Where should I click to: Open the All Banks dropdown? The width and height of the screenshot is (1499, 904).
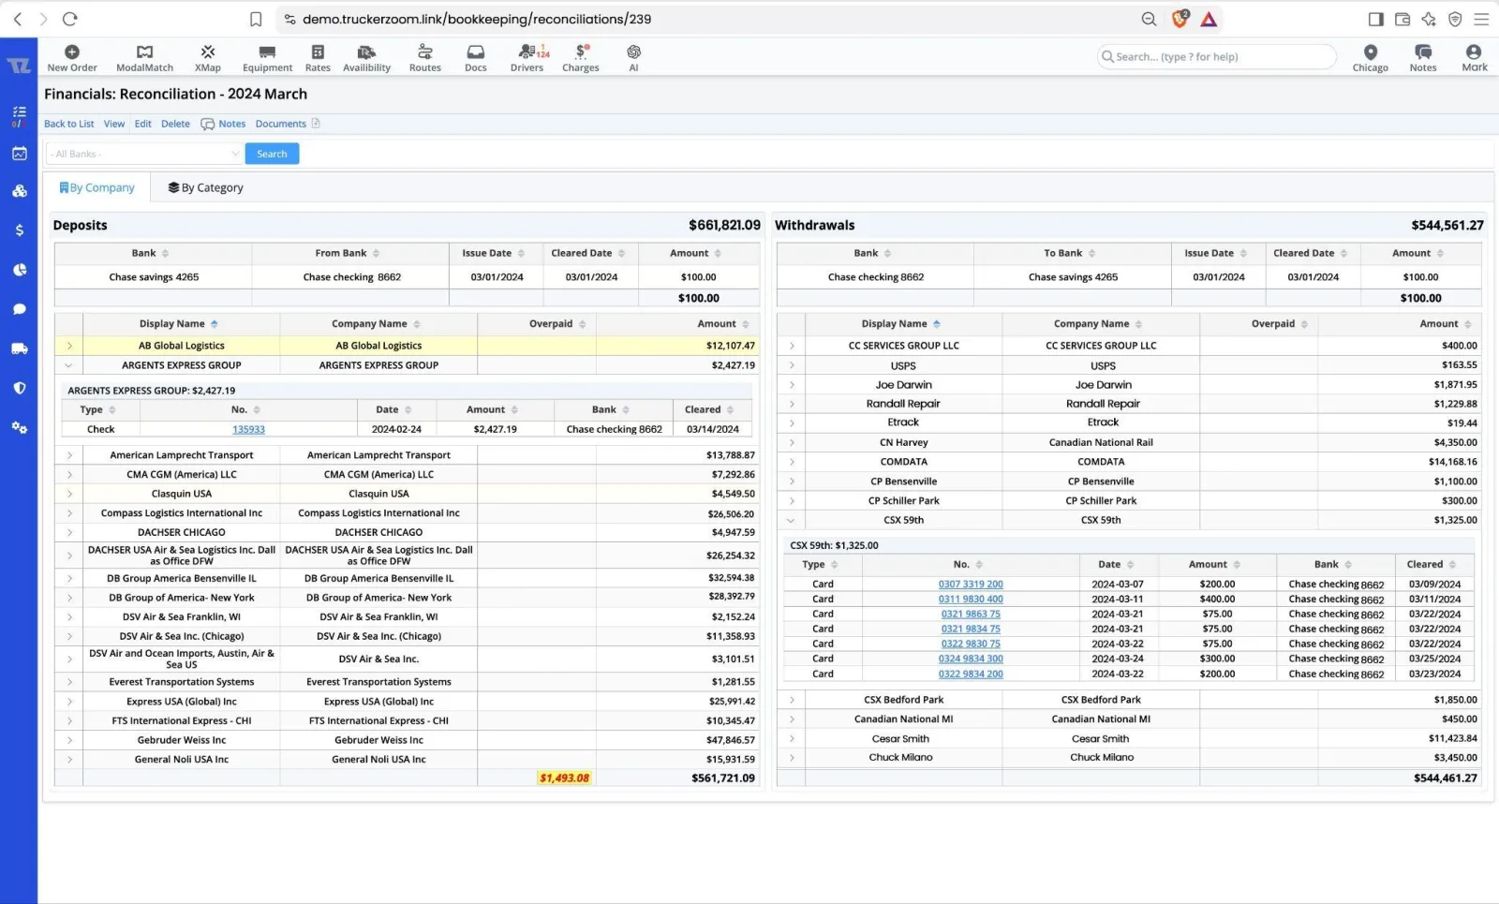tap(145, 154)
